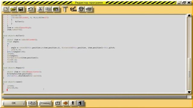Image resolution: width=193 pixels, height=108 pixels.
Task: Click the scroll down arrow
Action: (189, 92)
